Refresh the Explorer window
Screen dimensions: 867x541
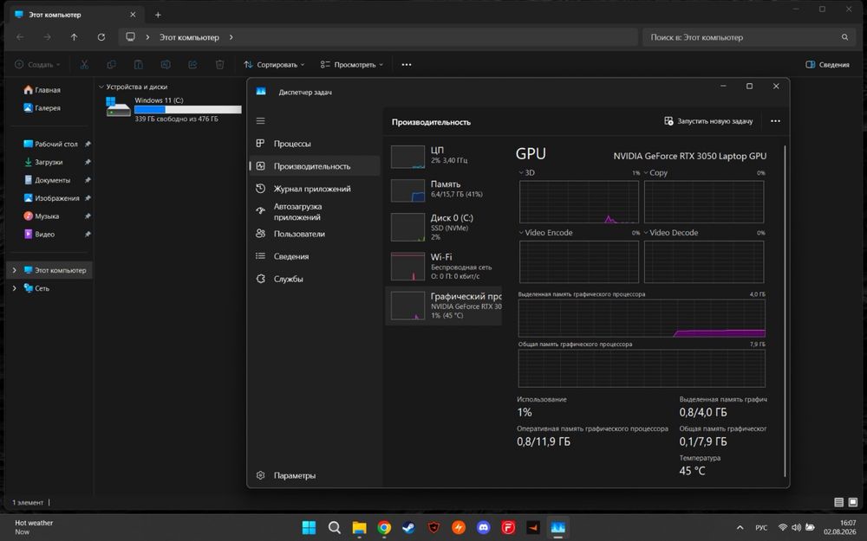101,37
